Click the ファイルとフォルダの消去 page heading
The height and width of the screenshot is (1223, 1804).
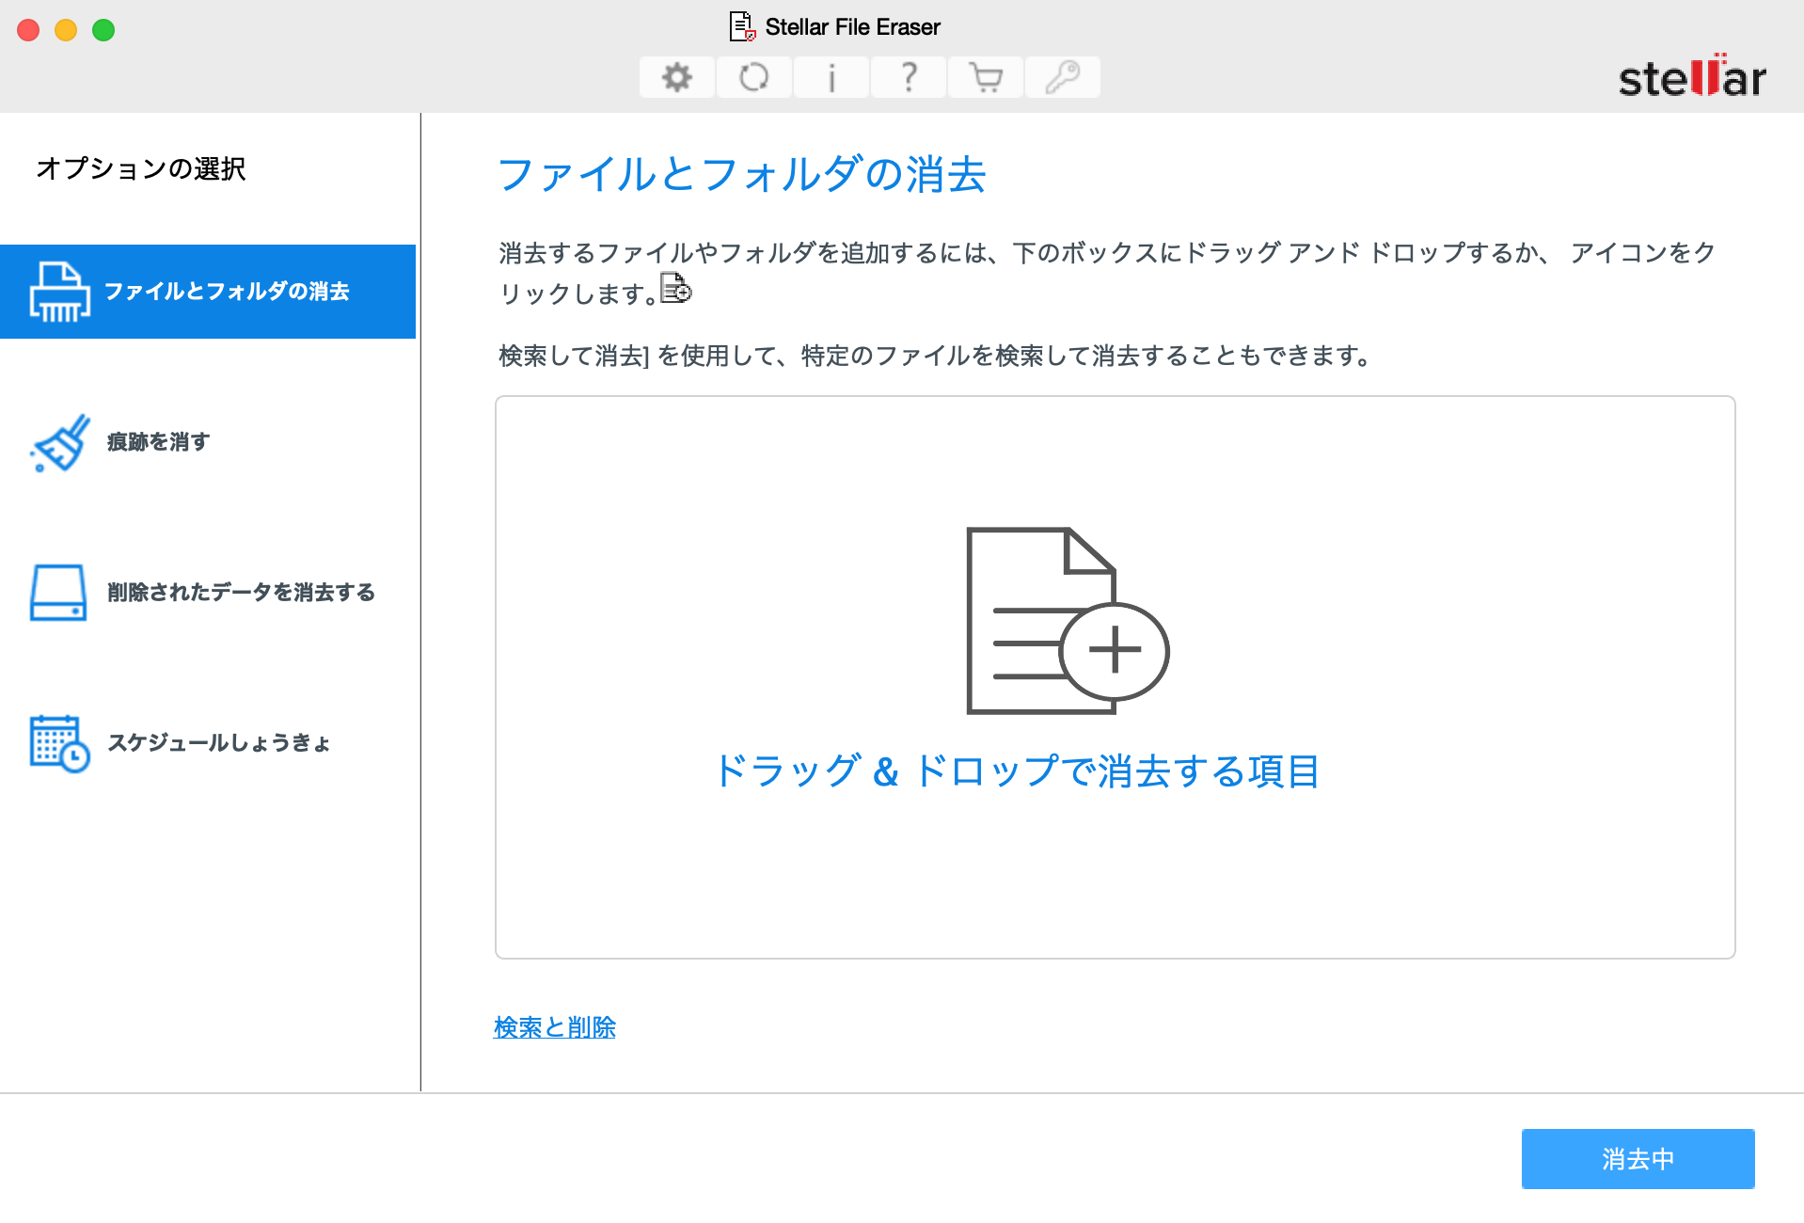pyautogui.click(x=741, y=175)
